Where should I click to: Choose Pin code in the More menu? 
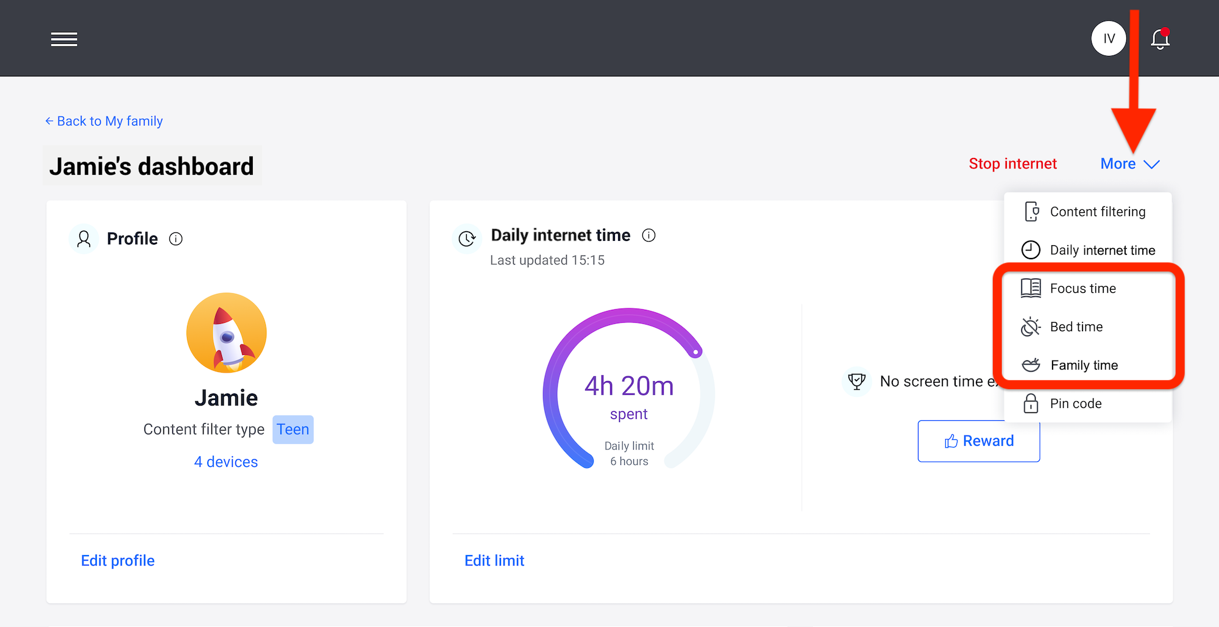tap(1075, 403)
